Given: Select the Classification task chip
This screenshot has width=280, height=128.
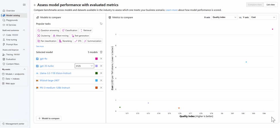Looking at the screenshot, I should (x=69, y=30).
